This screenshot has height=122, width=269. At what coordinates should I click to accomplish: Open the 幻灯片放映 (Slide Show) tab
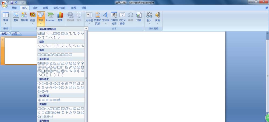pos(59,8)
